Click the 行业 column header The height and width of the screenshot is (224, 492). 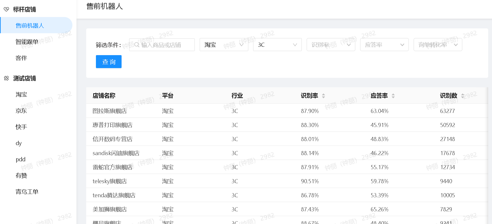237,96
